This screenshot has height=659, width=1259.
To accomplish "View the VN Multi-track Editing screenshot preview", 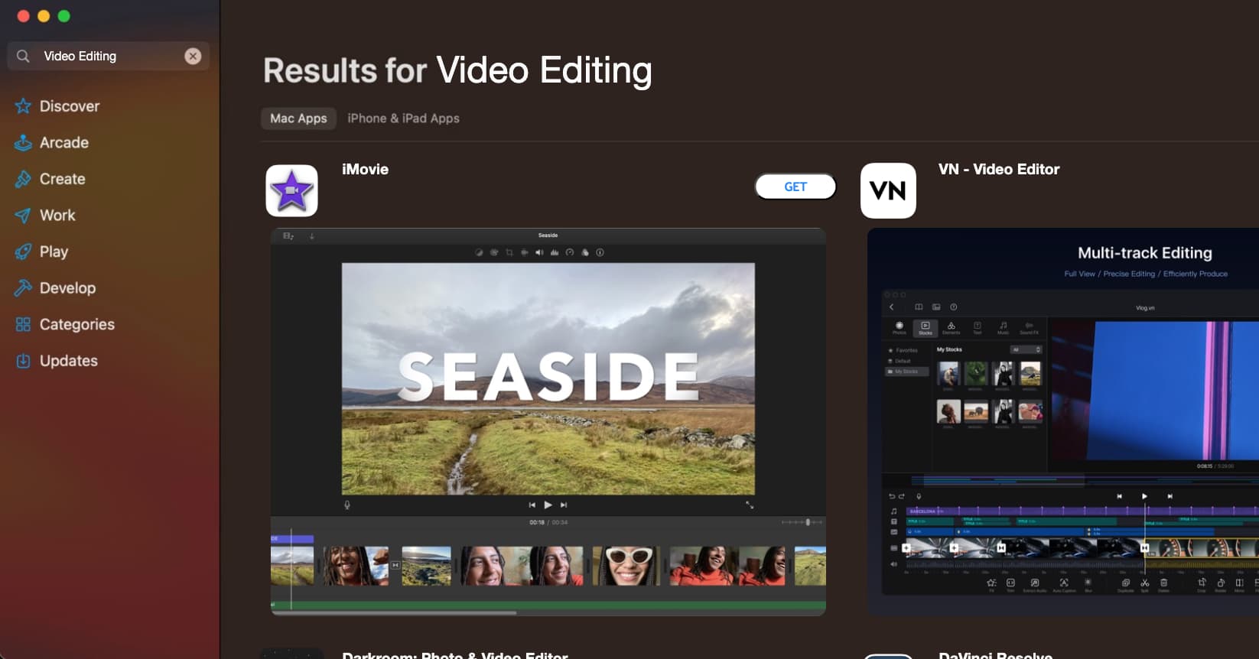I will pos(1063,422).
